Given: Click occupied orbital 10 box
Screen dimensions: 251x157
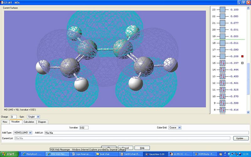Looking at the screenshot, I should (222, 96).
